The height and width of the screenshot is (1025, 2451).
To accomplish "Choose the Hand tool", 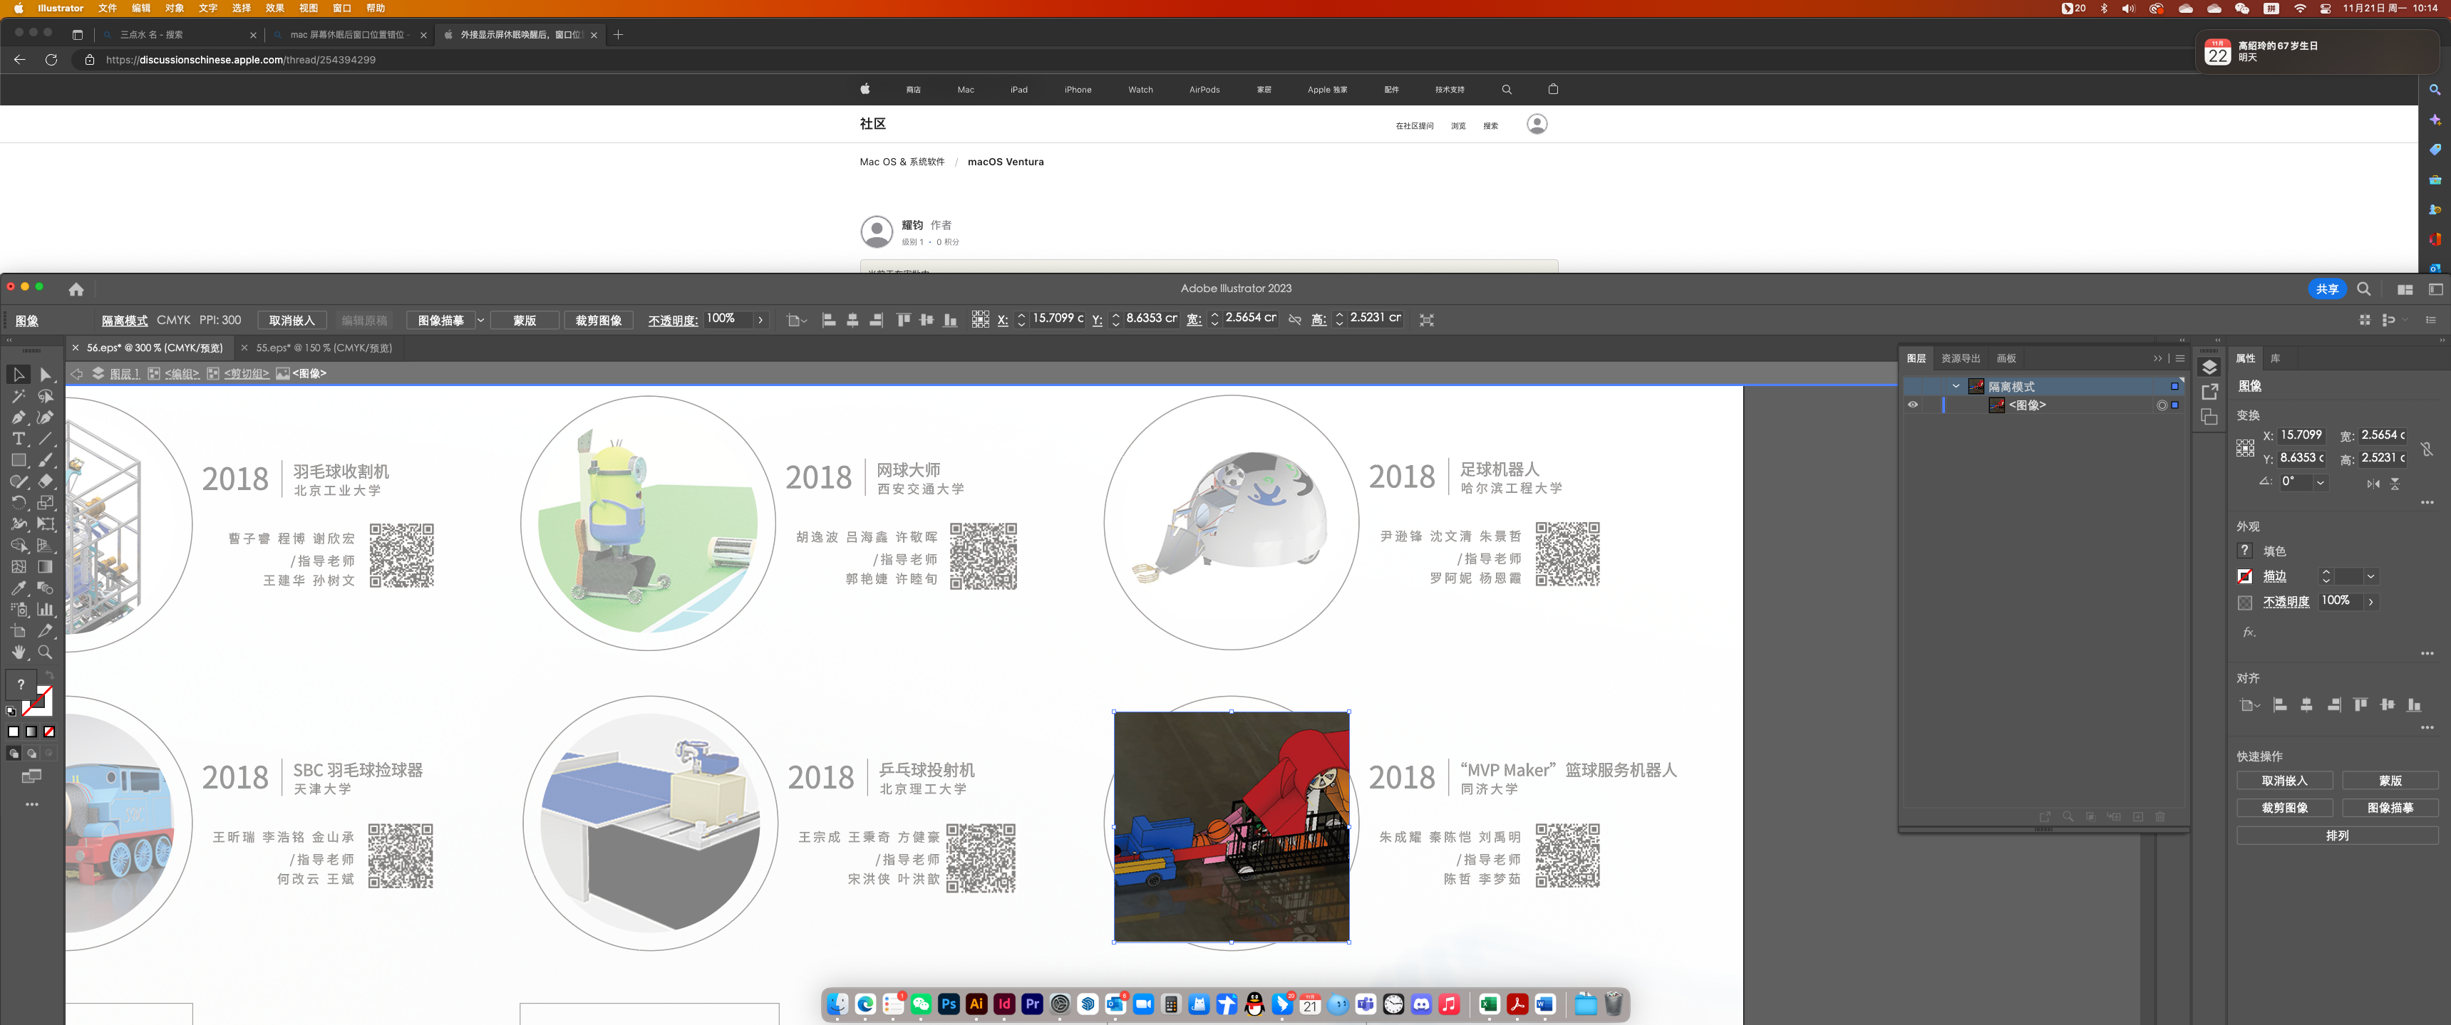I will (18, 652).
